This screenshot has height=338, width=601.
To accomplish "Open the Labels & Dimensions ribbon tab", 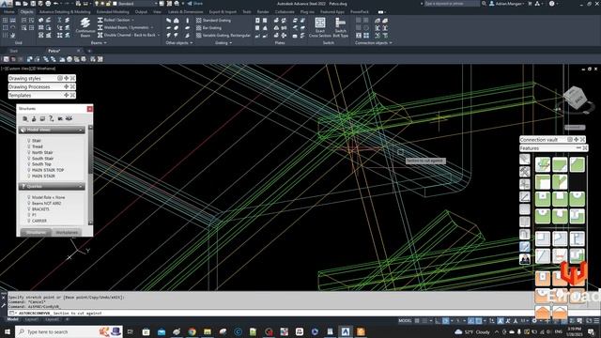I will tap(186, 12).
